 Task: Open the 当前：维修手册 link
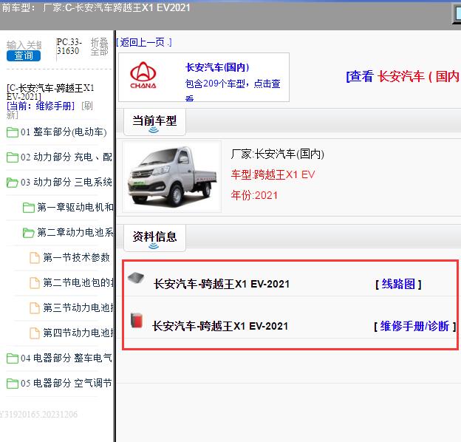(x=41, y=106)
